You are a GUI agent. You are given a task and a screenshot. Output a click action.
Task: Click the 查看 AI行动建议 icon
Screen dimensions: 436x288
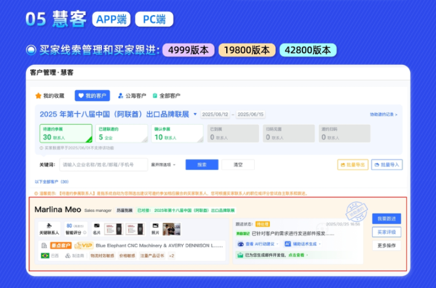pos(241,243)
